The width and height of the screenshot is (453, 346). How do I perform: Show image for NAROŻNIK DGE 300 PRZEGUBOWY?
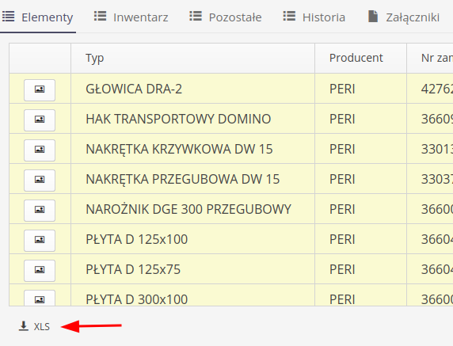40,211
